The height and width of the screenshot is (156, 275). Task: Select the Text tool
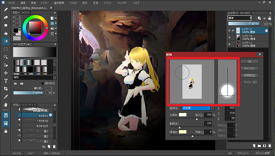6,81
